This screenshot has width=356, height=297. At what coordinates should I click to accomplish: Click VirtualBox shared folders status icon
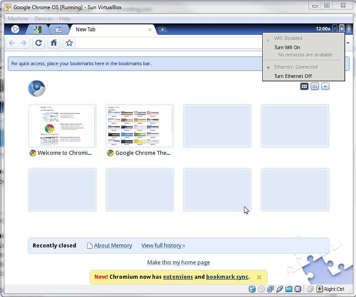[288, 289]
